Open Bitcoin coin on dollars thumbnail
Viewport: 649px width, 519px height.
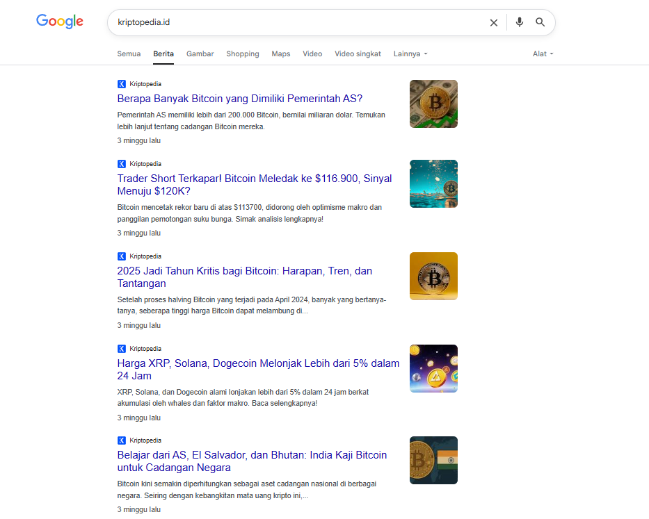(434, 104)
